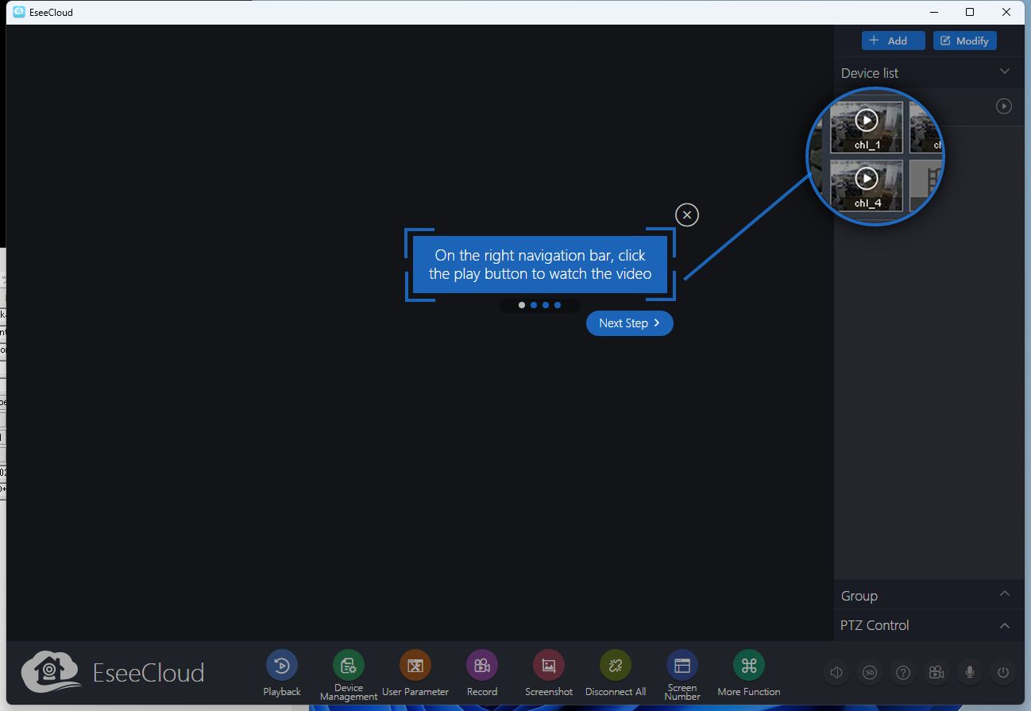Close the tutorial overlay with X
This screenshot has height=711, width=1031.
point(687,214)
